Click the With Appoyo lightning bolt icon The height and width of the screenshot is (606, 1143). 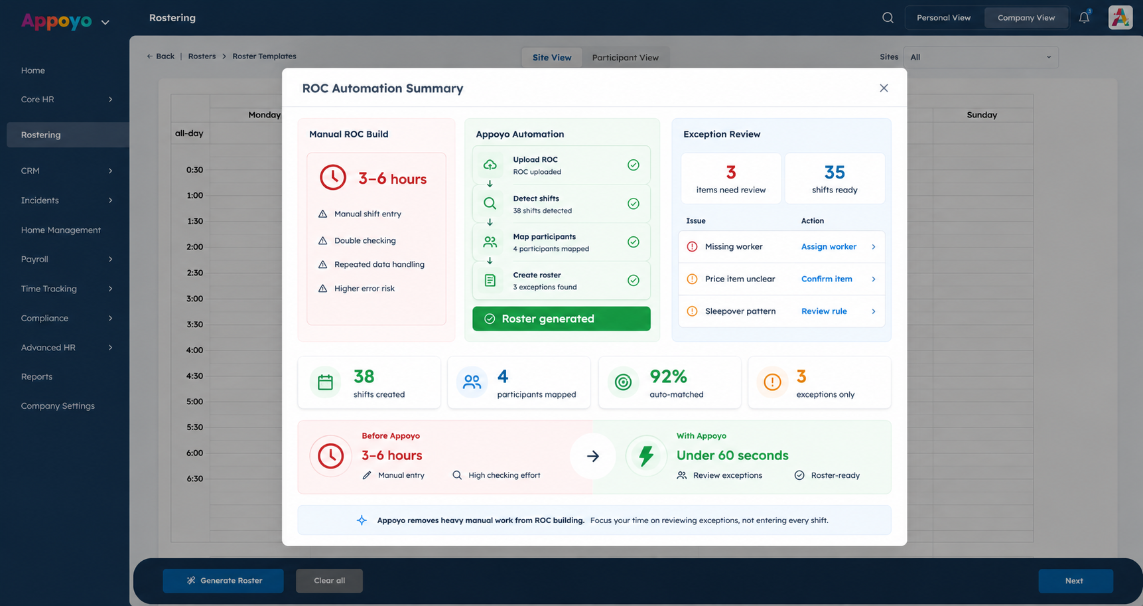point(646,456)
